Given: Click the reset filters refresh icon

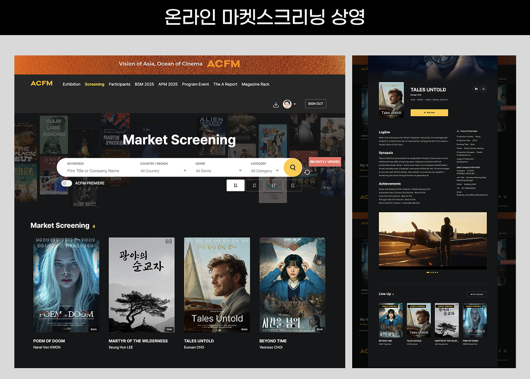Looking at the screenshot, I should coord(307,172).
